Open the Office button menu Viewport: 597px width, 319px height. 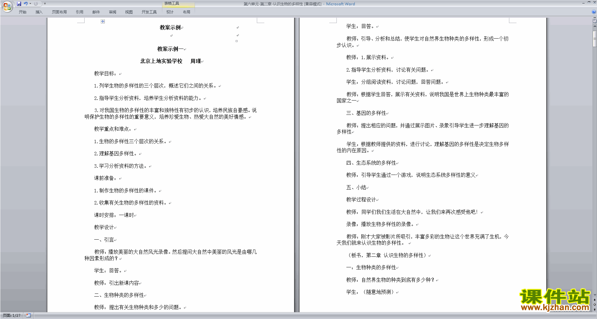coord(7,7)
